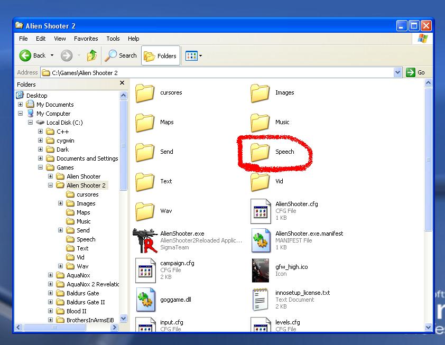Open the Edit menu
The width and height of the screenshot is (445, 345).
(41, 39)
